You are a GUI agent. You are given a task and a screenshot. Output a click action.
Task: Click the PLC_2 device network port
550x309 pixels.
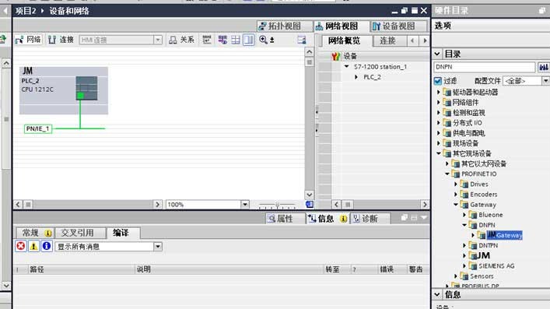point(80,96)
